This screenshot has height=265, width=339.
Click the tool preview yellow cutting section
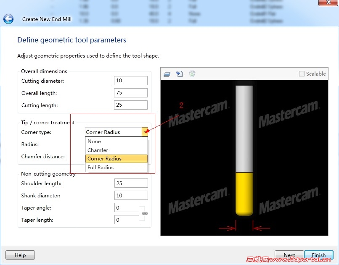[244, 194]
